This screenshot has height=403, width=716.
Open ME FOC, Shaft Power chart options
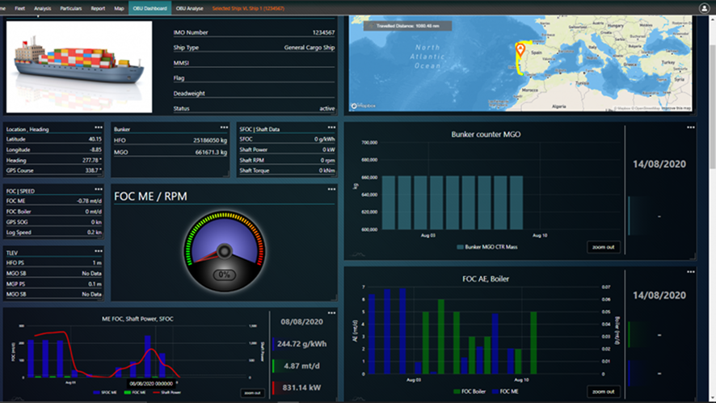pyautogui.click(x=331, y=313)
